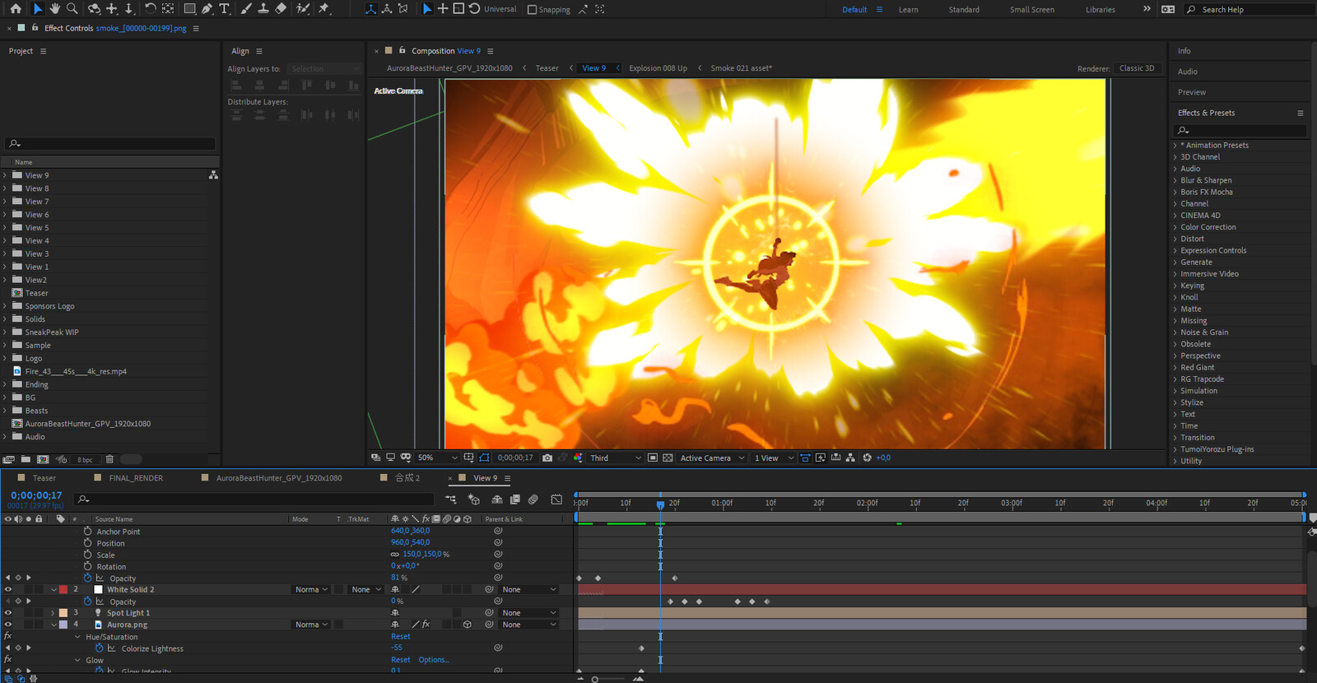
Task: Toggle the Snapping checkbox
Action: point(532,10)
